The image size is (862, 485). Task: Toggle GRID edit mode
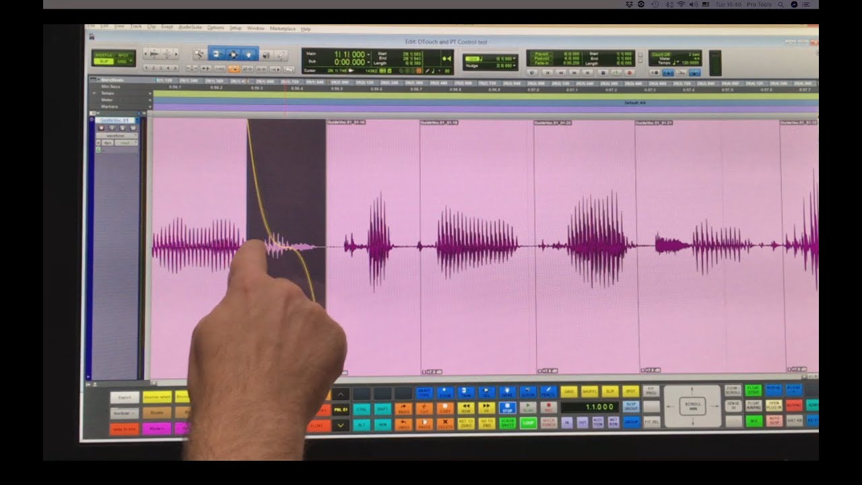click(x=122, y=61)
